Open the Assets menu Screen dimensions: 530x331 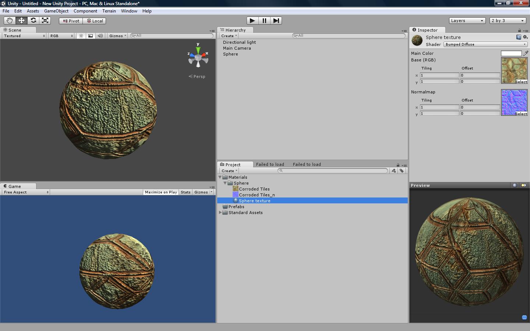(x=33, y=11)
